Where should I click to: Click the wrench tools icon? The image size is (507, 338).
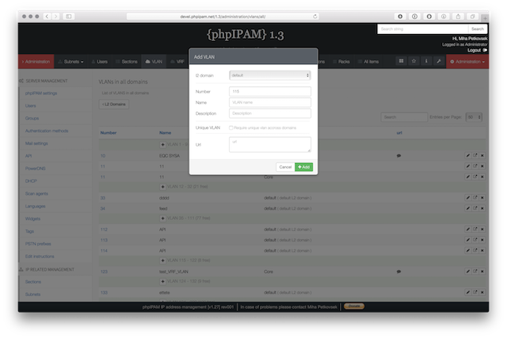[x=438, y=61]
